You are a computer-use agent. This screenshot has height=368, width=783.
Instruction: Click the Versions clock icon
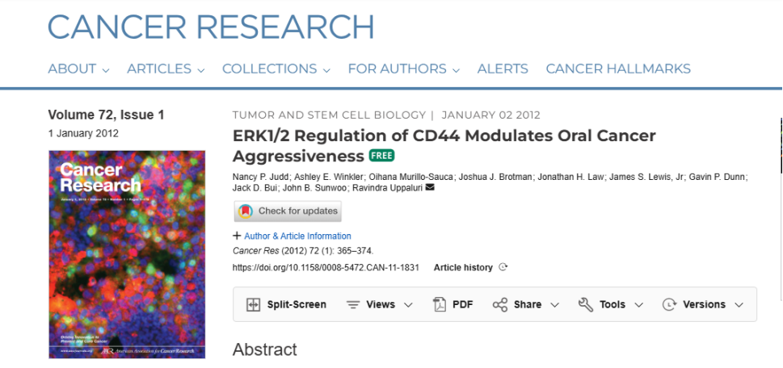(669, 305)
